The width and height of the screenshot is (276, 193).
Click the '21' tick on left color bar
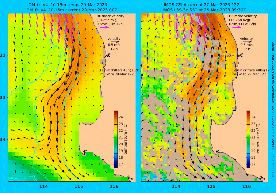pyautogui.click(x=121, y=137)
